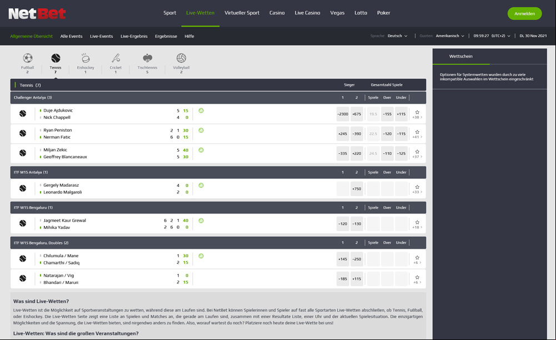Image resolution: width=556 pixels, height=340 pixels.
Task: Open live stats icon for Peniston match
Action: point(201,130)
